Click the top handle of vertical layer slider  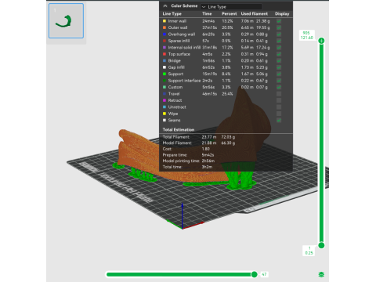321,41
